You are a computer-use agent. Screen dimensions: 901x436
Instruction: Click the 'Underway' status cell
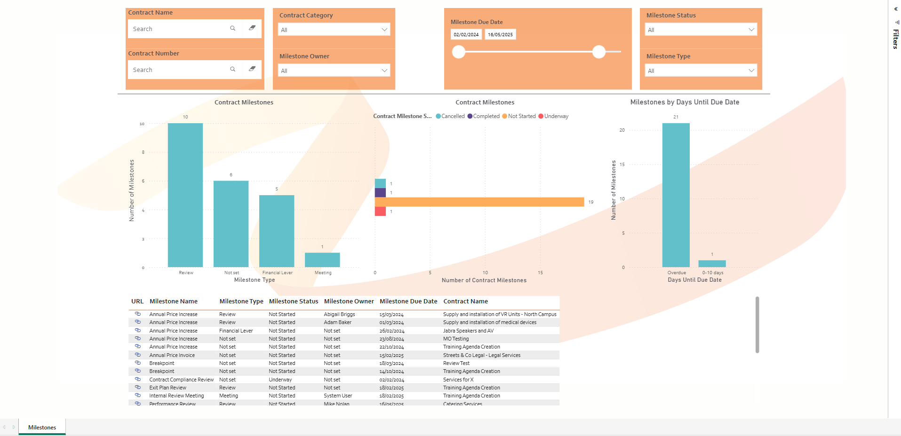[x=280, y=380]
